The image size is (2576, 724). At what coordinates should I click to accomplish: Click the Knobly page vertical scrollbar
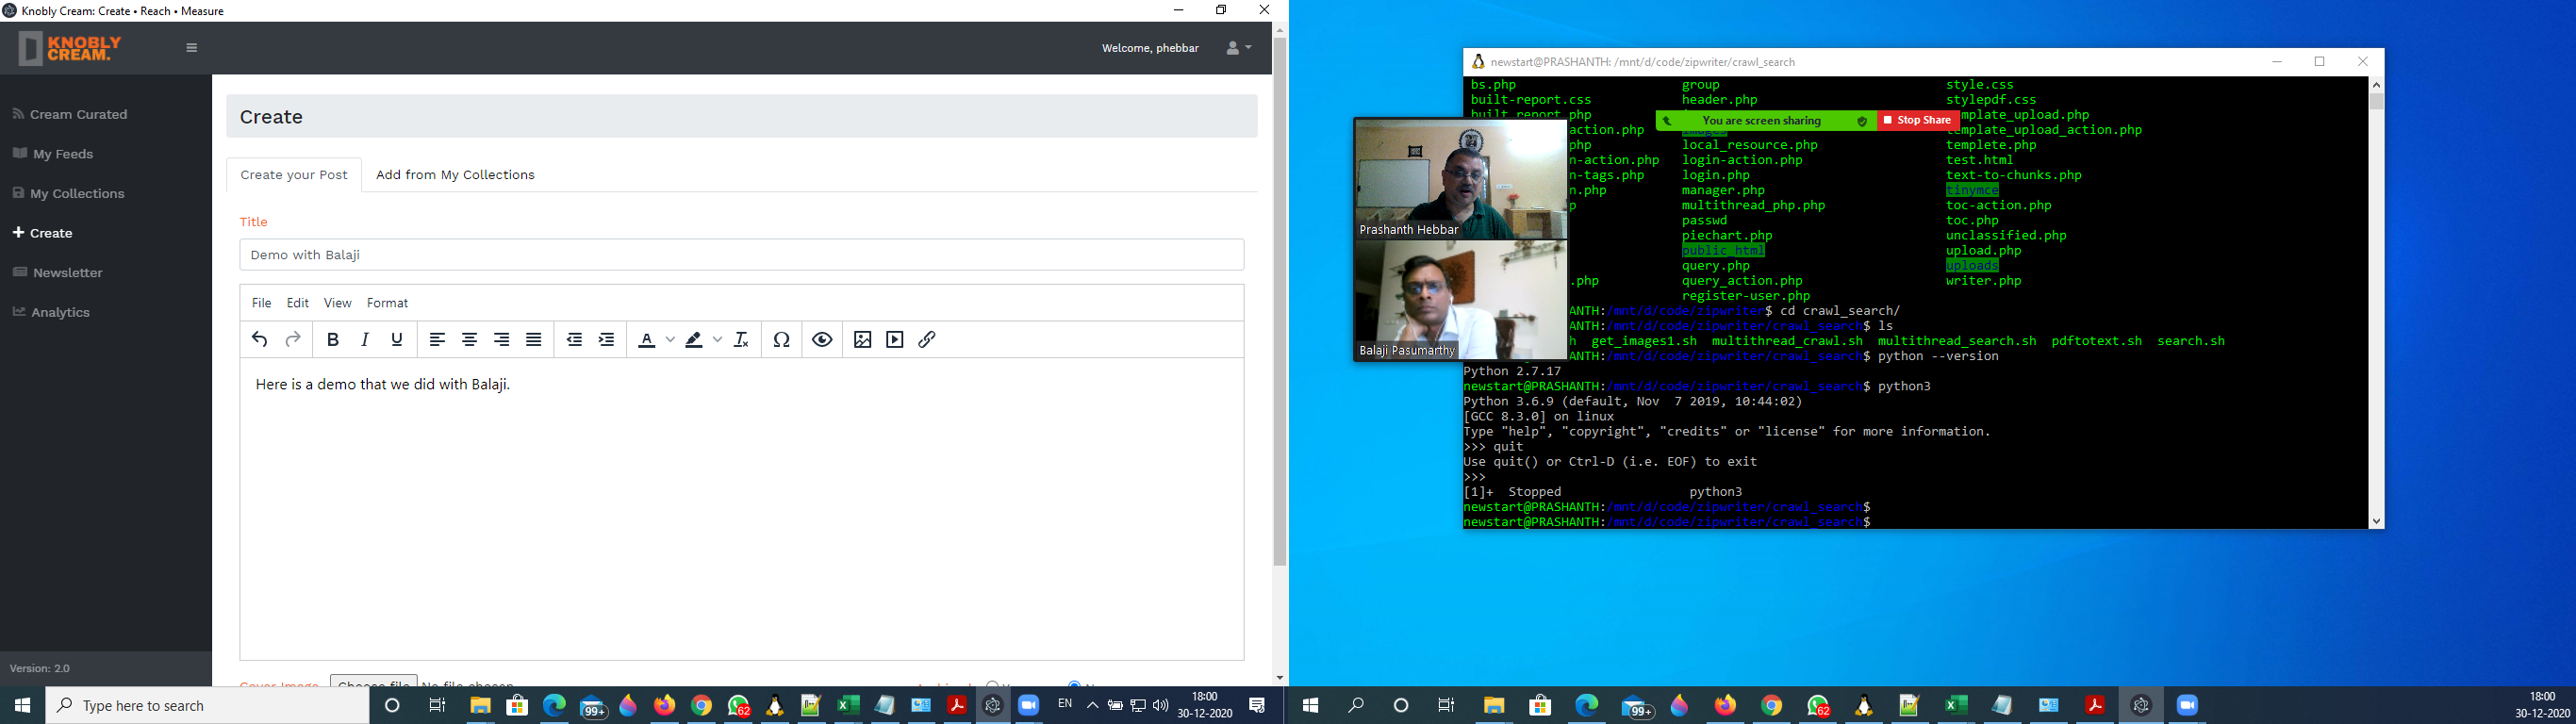pos(1280,300)
